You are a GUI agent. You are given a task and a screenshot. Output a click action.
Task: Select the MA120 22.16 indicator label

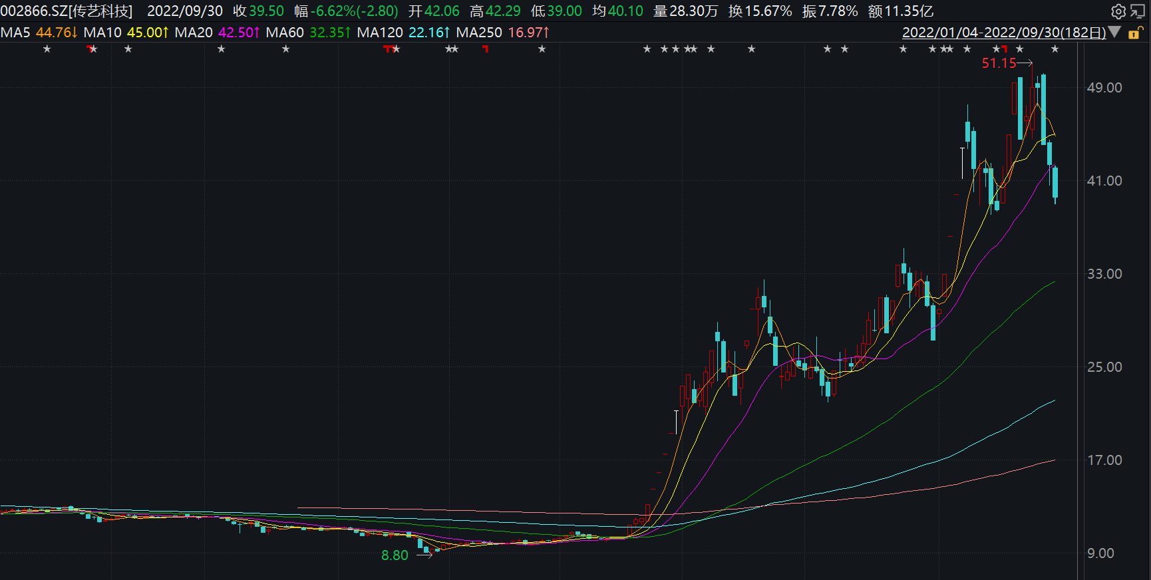[403, 33]
